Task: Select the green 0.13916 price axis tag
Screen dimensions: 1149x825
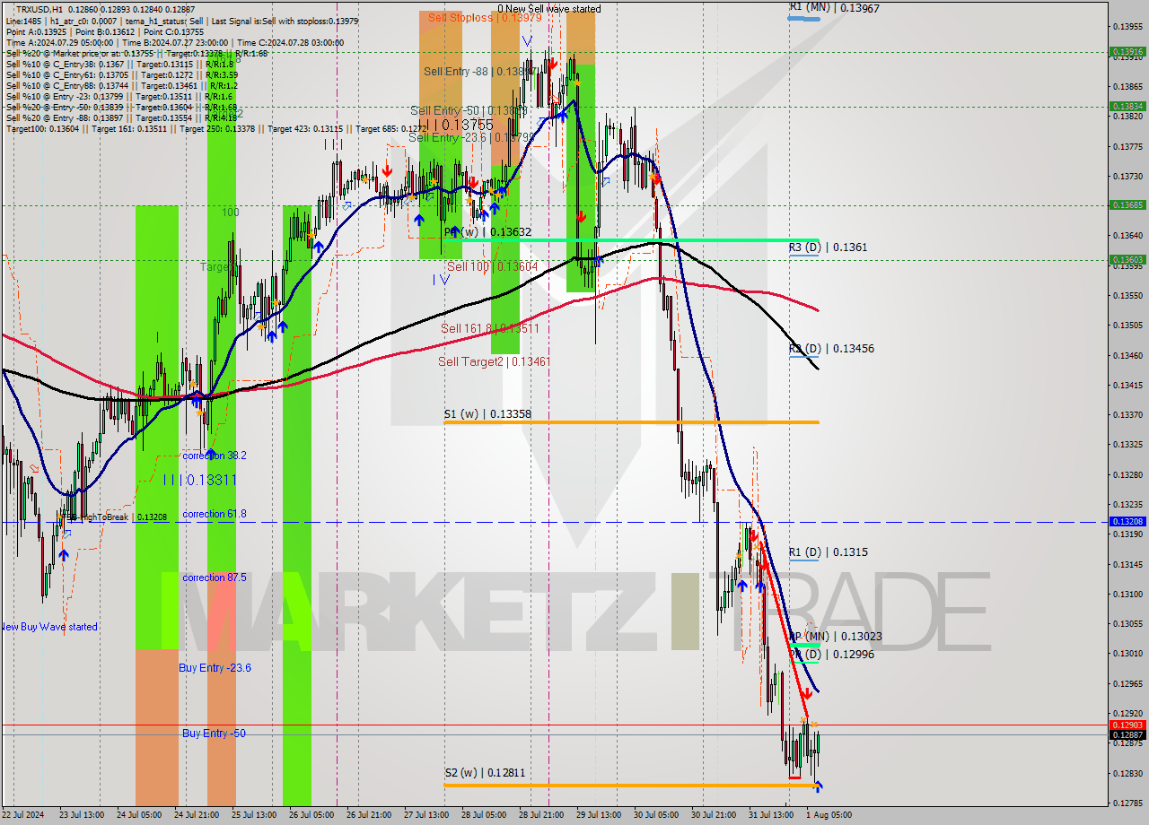Action: click(1128, 51)
